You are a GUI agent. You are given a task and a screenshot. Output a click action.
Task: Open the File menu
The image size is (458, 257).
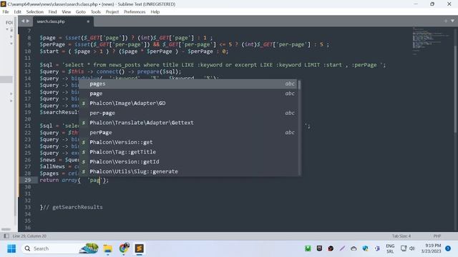[x=6, y=12]
